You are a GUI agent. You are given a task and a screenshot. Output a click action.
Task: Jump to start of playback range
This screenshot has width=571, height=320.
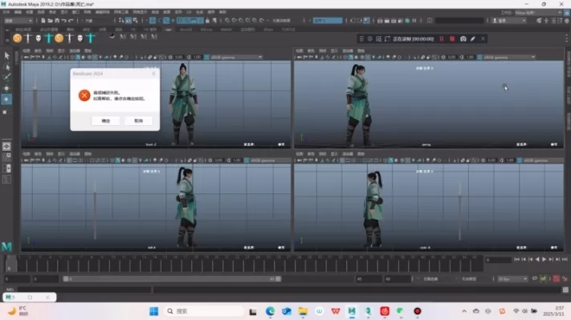(x=516, y=259)
